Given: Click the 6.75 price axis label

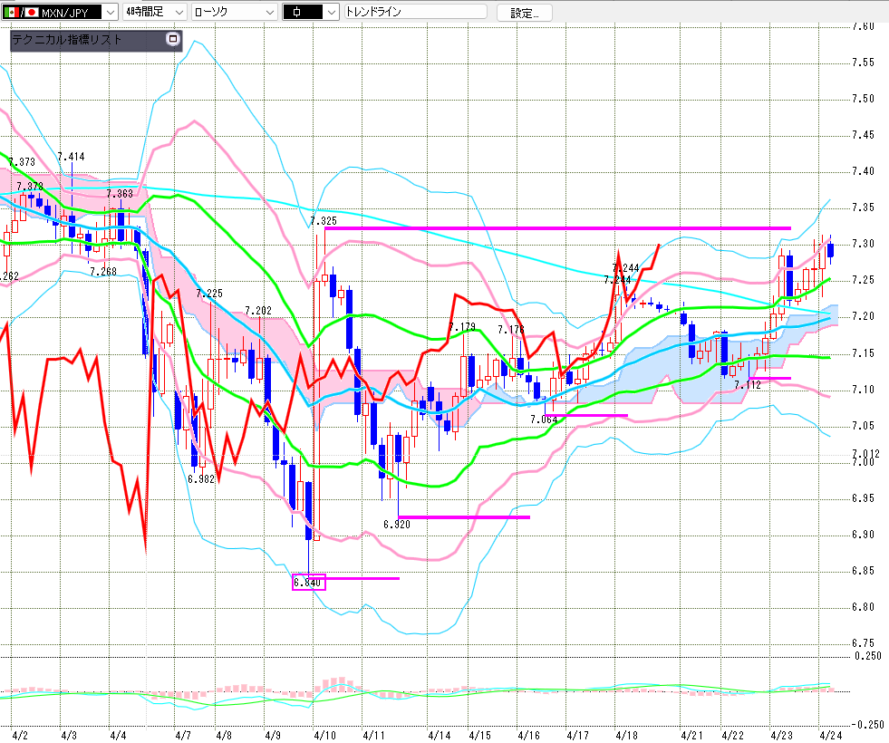Looking at the screenshot, I should [863, 643].
